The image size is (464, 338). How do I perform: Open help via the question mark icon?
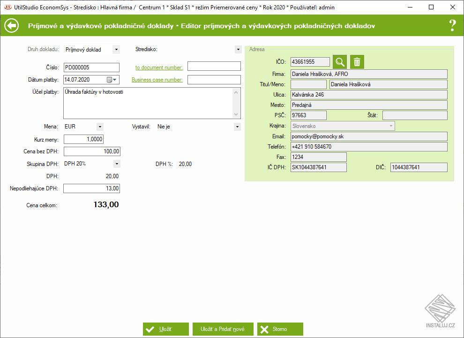pyautogui.click(x=452, y=26)
